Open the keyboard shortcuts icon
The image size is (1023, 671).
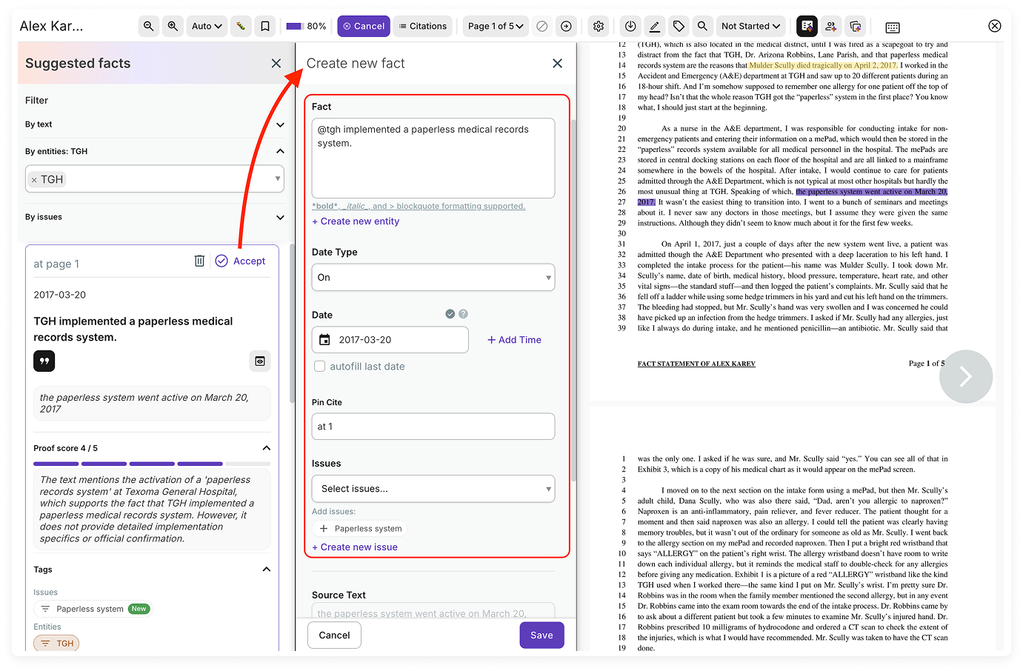pos(893,27)
